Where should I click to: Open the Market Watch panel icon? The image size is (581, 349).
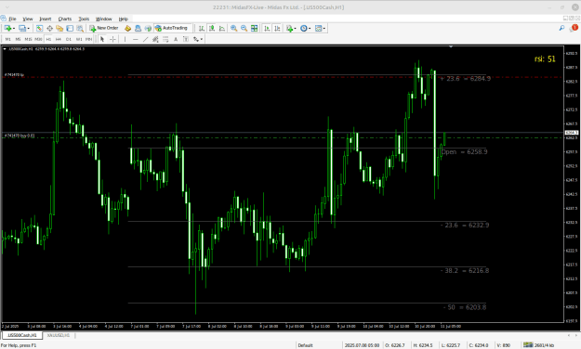click(x=39, y=28)
